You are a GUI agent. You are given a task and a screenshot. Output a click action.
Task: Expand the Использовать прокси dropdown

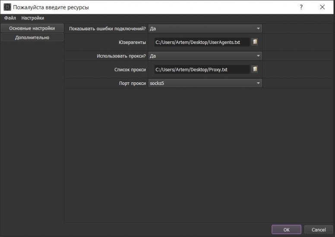[x=205, y=56]
